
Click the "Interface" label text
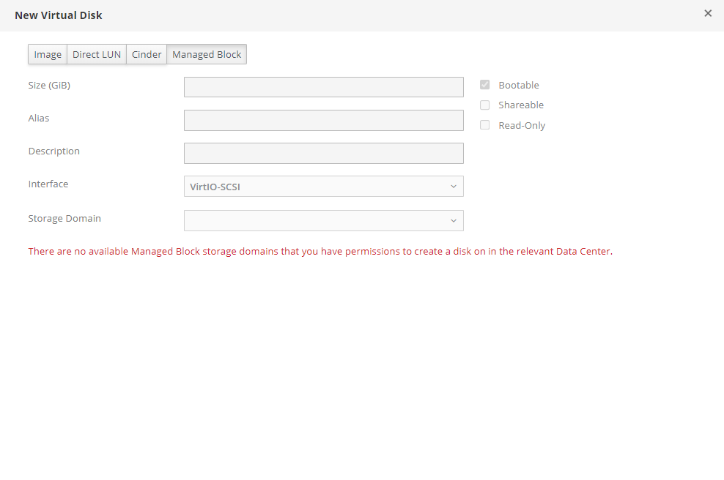tap(48, 184)
